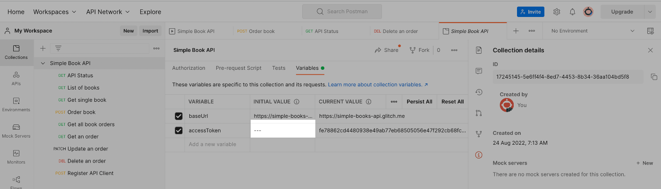Copy collection ID to clipboard
Screen dimensions: 661x189
(x=654, y=77)
